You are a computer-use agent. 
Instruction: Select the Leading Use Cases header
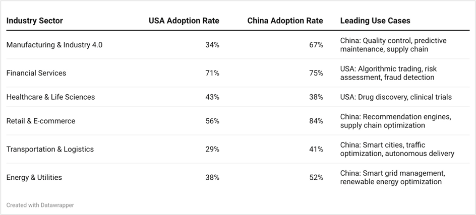[375, 21]
